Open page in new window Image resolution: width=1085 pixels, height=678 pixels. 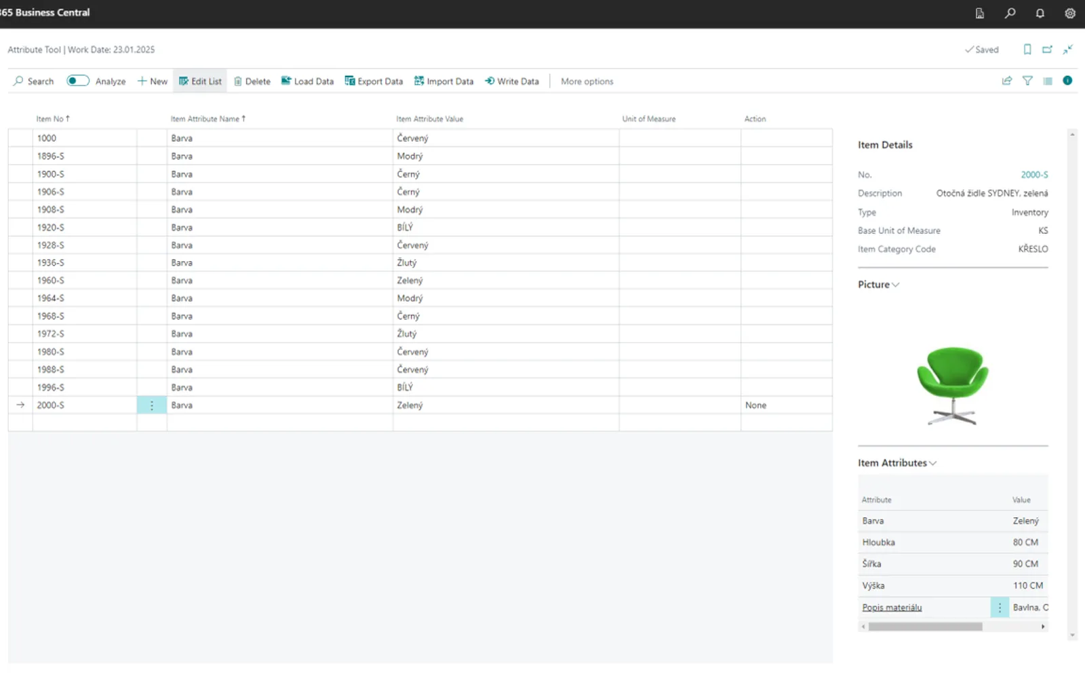[1047, 49]
